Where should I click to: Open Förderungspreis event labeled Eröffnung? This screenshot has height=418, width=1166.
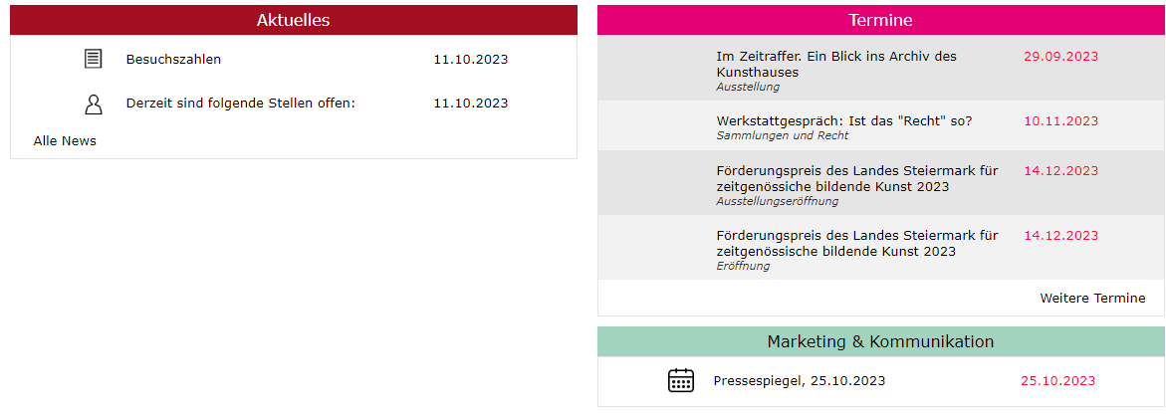pos(857,243)
